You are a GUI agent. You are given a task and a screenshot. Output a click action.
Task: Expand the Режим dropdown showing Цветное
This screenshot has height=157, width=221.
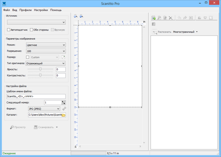point(46,45)
